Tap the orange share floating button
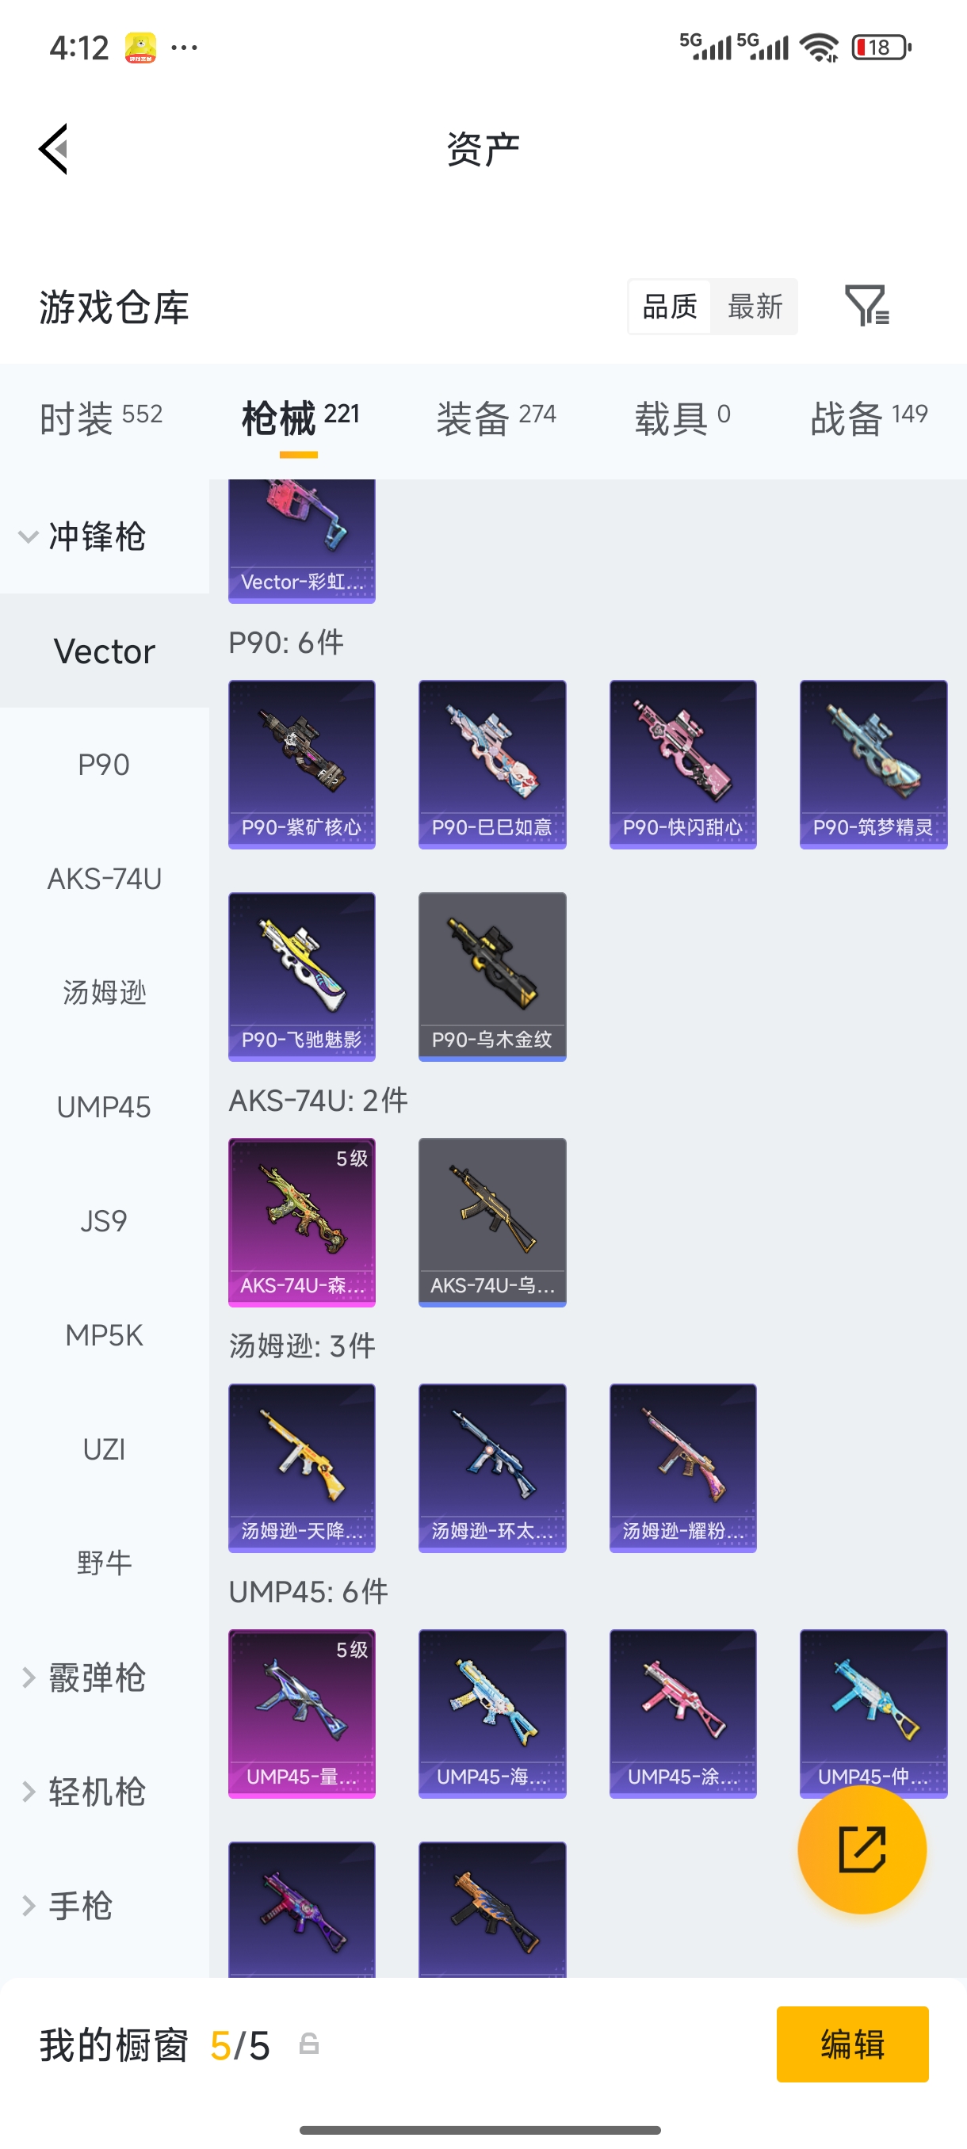The width and height of the screenshot is (967, 2149). pos(862,1849)
